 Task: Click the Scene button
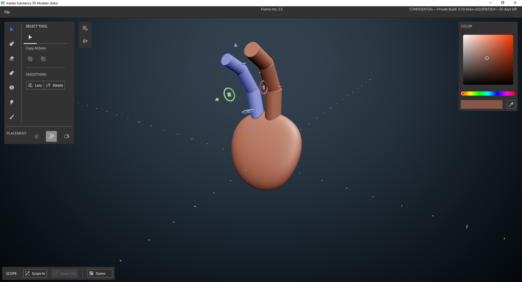point(100,273)
